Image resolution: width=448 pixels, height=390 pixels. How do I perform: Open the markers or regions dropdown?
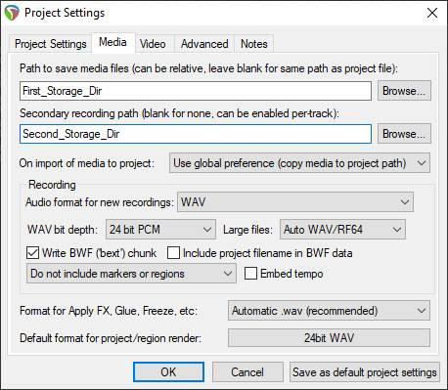pos(131,274)
